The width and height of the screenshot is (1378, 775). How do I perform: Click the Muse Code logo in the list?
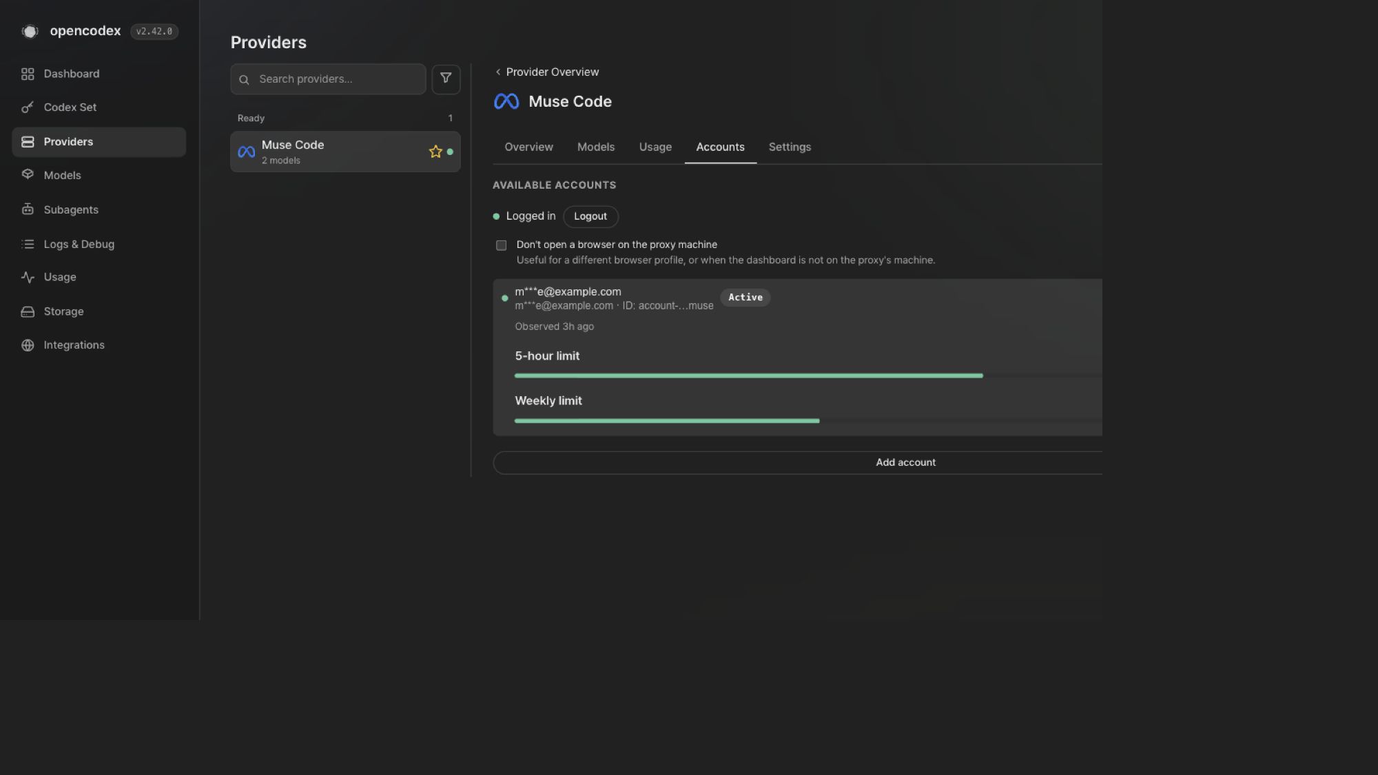[246, 152]
